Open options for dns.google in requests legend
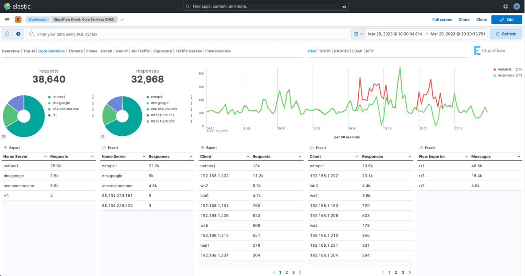 click(x=93, y=103)
